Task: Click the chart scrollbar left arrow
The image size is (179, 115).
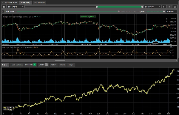Action: (x=2, y=60)
